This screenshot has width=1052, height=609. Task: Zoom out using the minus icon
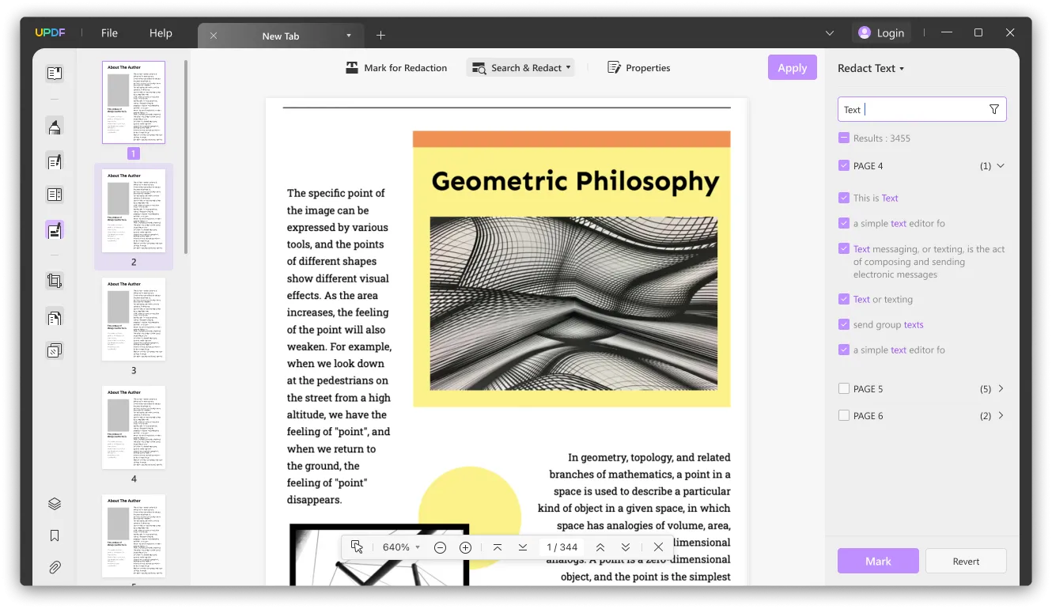(441, 547)
